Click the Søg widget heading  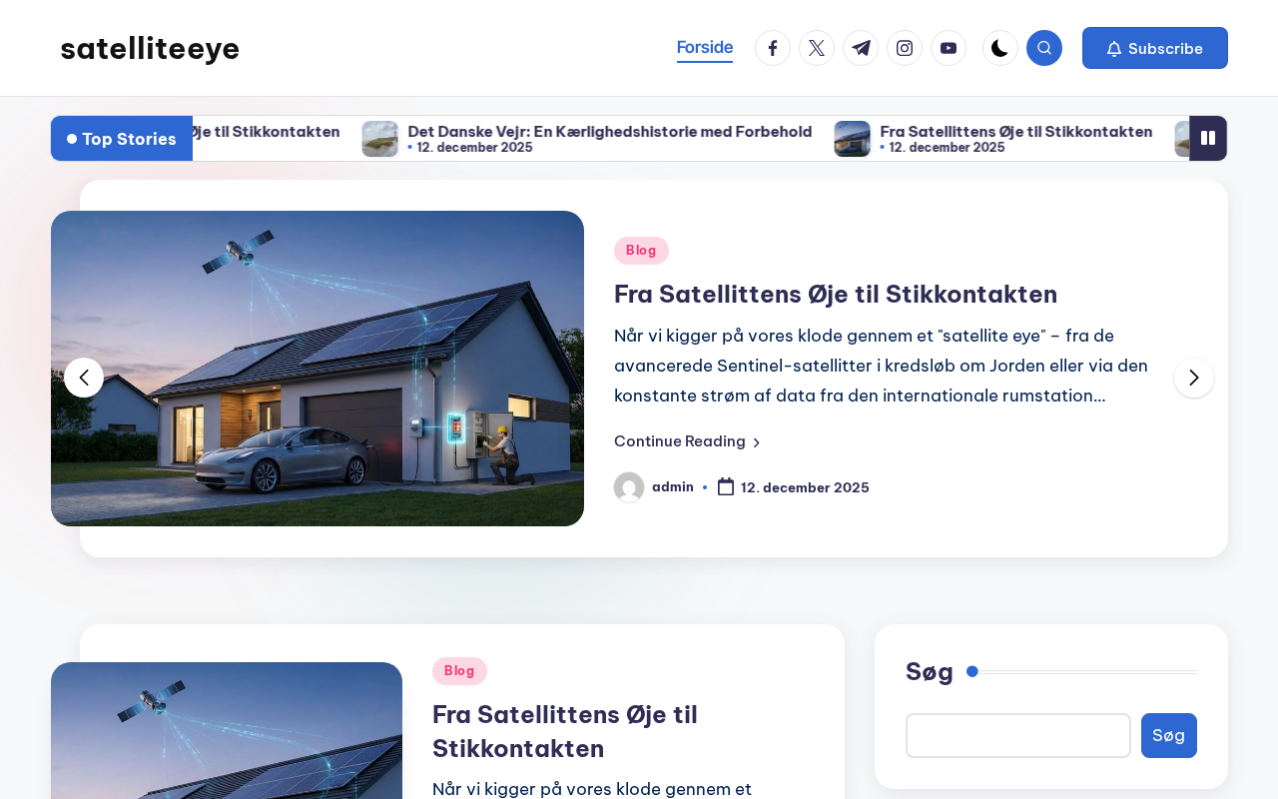[x=930, y=671]
